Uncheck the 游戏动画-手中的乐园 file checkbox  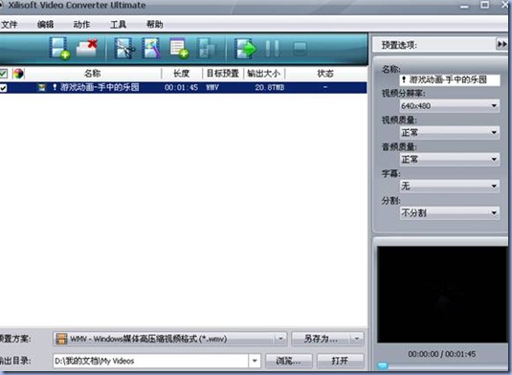click(3, 88)
